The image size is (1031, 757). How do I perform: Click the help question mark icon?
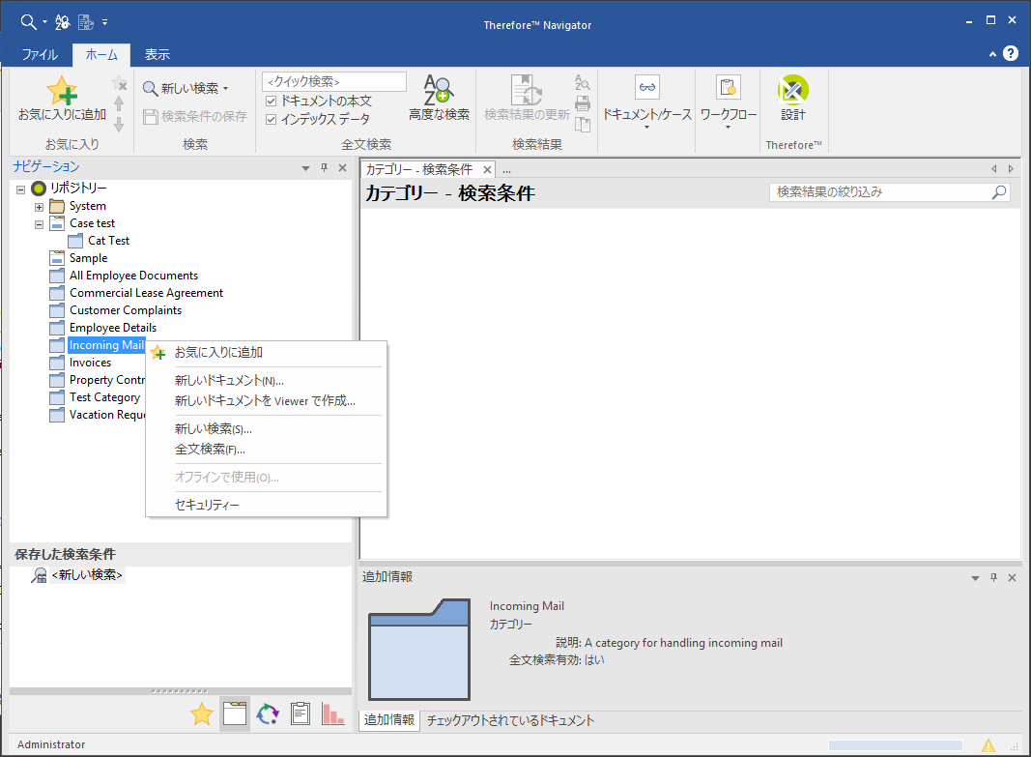1011,54
